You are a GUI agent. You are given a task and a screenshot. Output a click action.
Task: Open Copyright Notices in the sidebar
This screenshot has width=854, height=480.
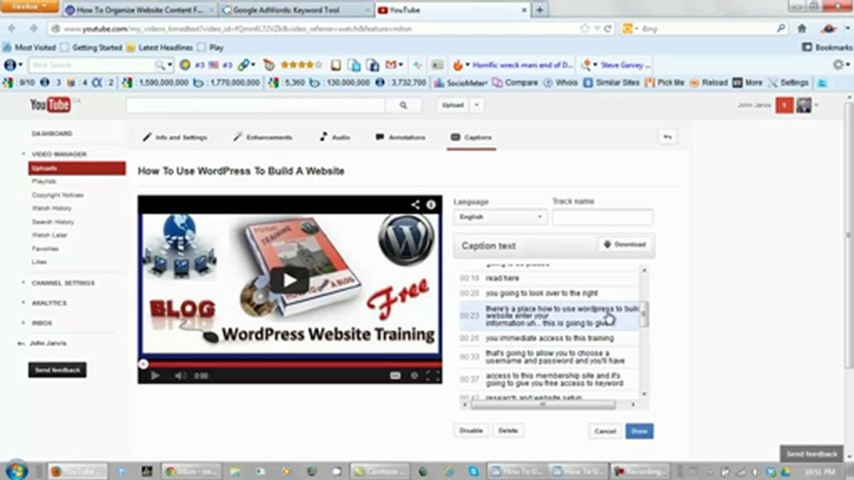(58, 195)
